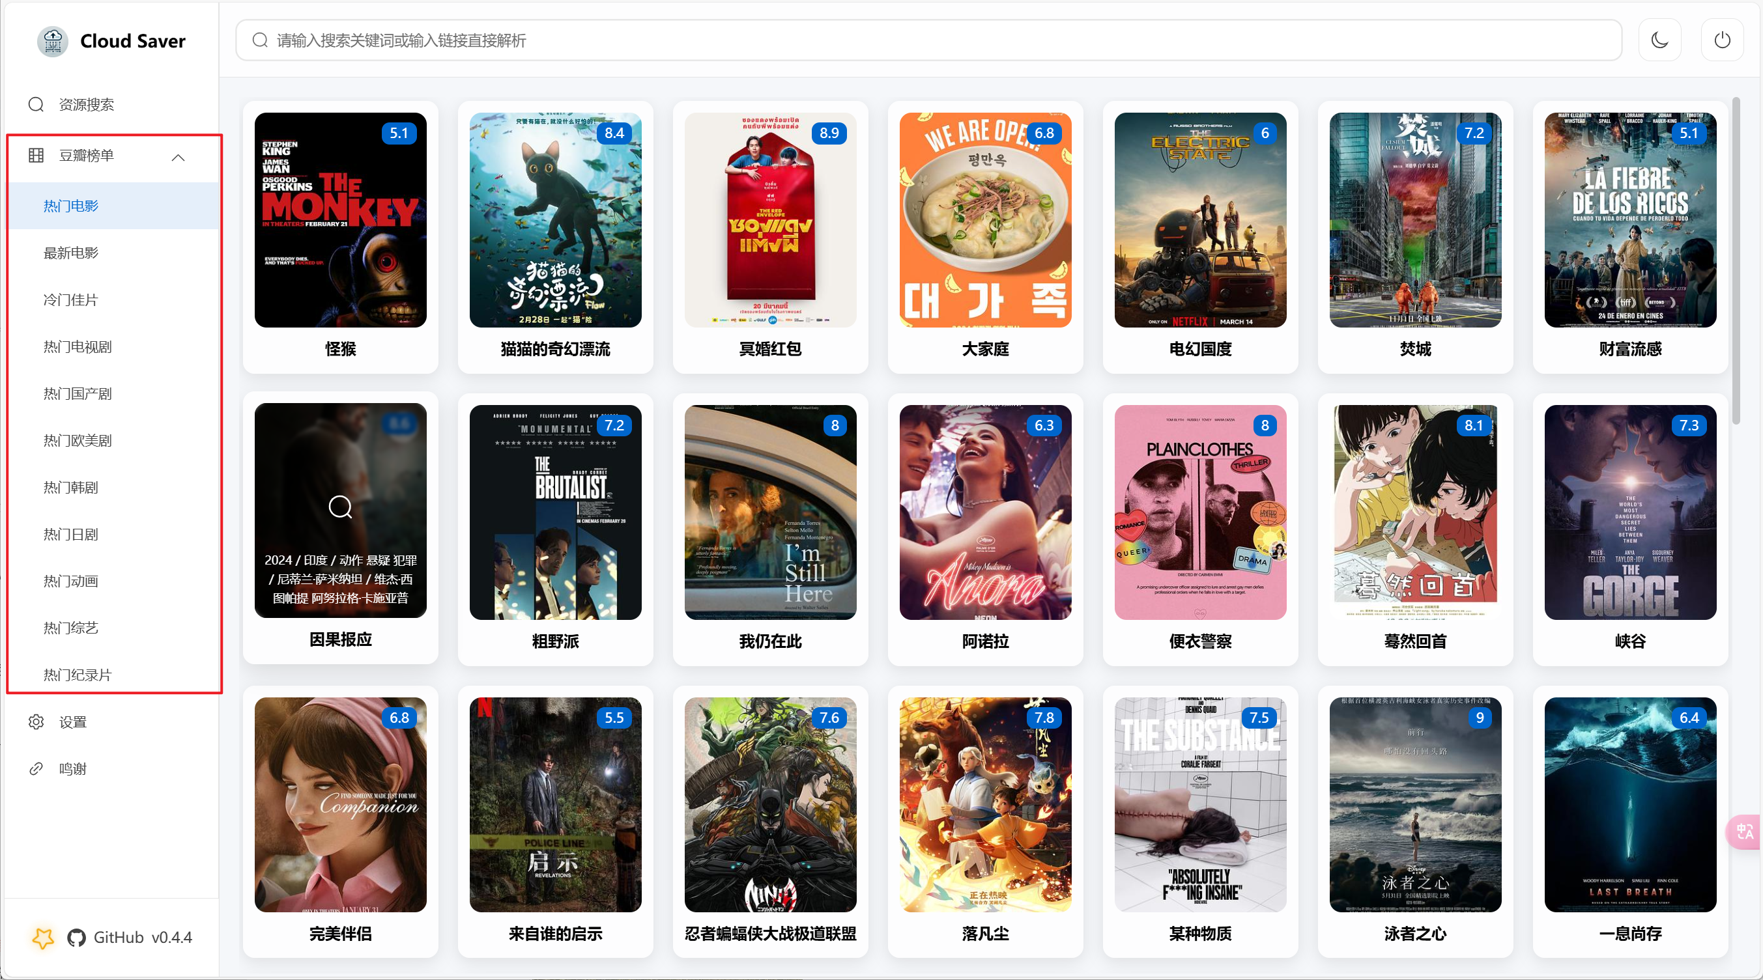Click the pink translate floating icon

coord(1745,832)
